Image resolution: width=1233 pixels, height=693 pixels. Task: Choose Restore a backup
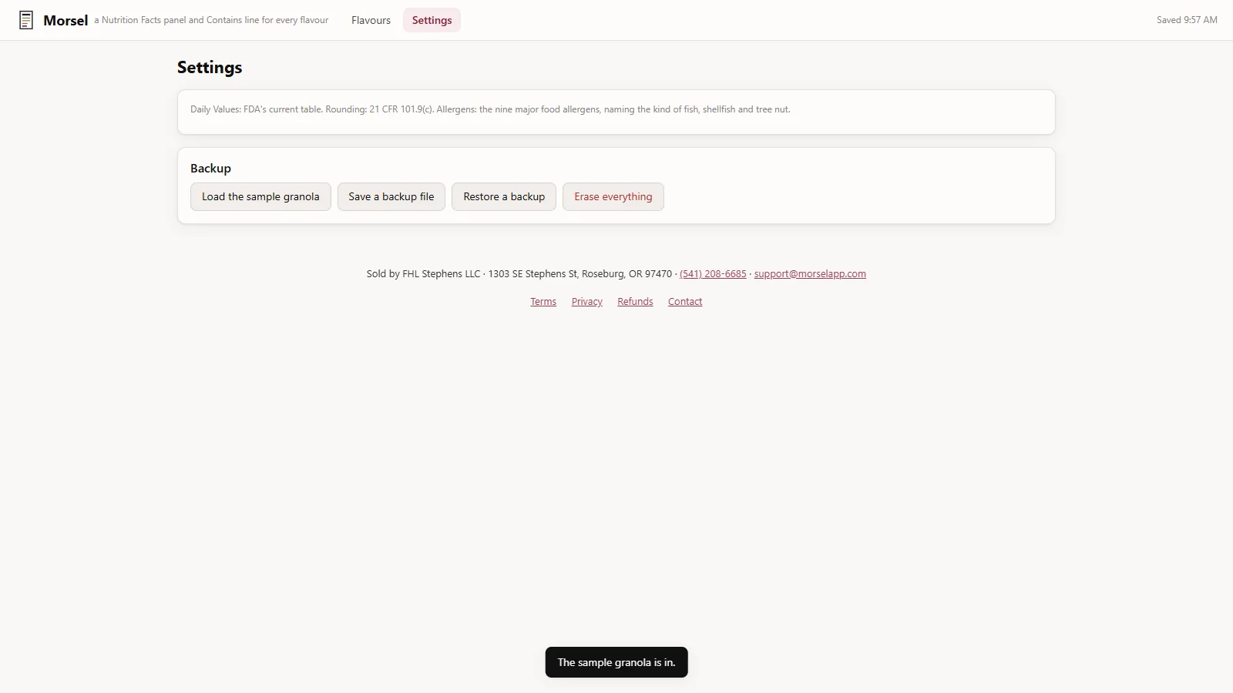pyautogui.click(x=504, y=196)
